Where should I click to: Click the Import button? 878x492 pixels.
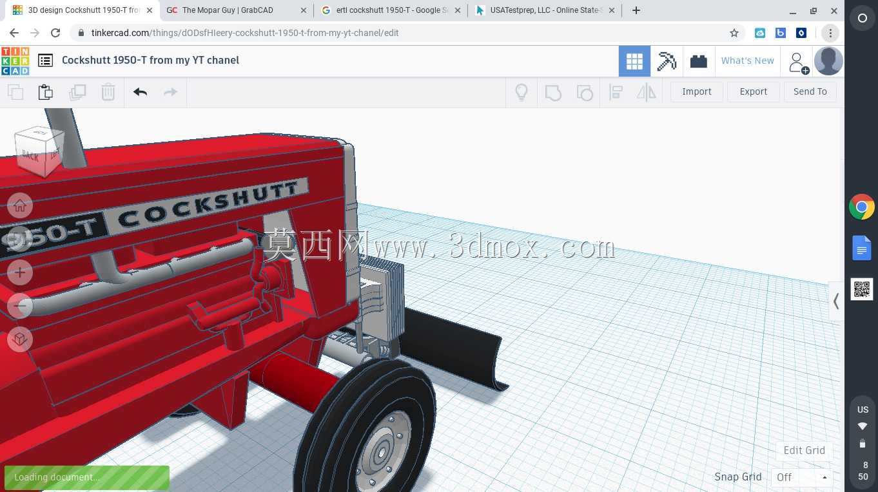tap(697, 91)
